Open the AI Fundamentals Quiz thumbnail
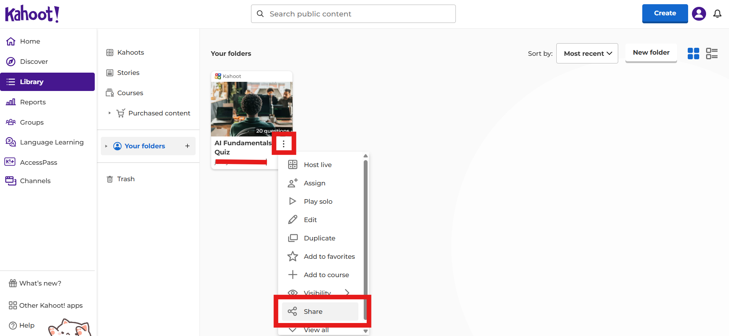Viewport: 729px width, 336px height. tap(251, 109)
